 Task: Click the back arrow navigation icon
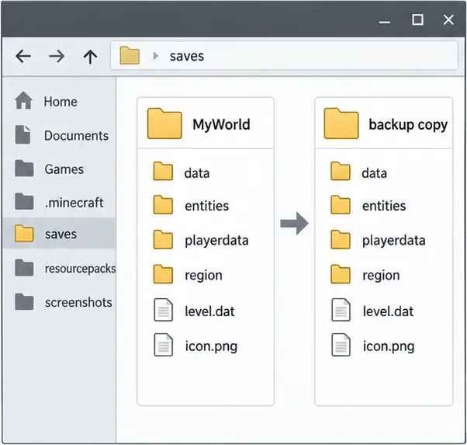23,56
